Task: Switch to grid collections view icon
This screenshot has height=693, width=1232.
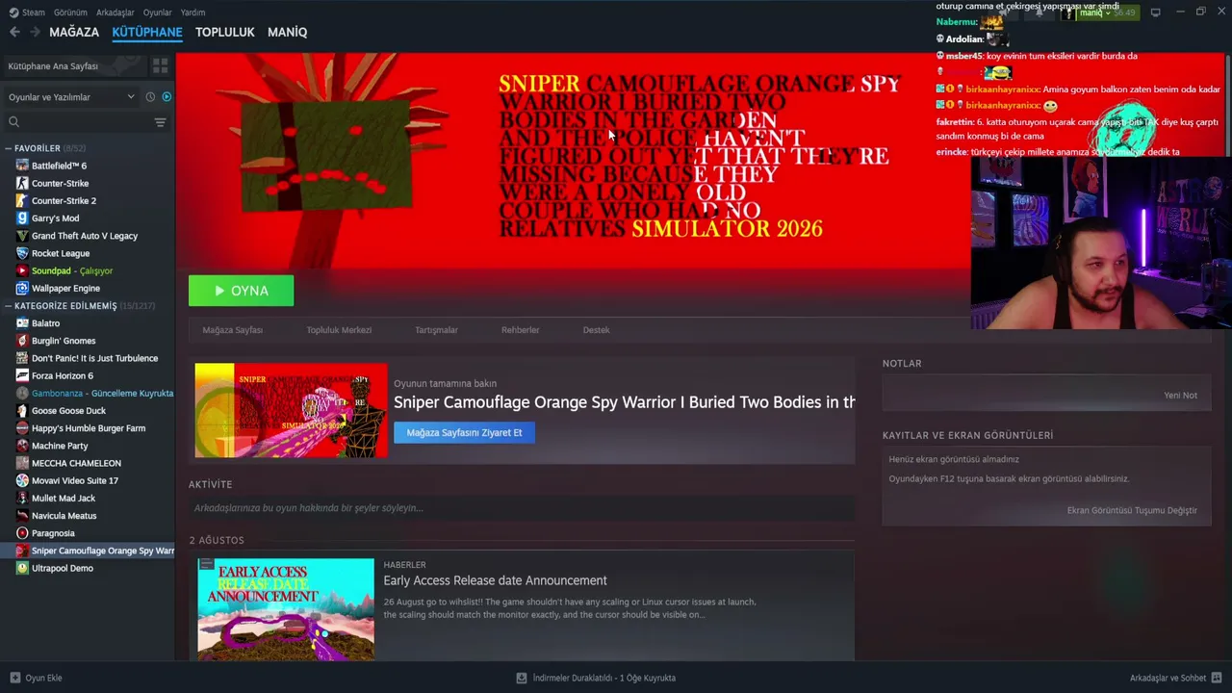Action: tap(160, 65)
